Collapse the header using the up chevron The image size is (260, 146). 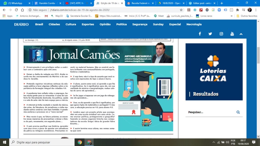[241, 34]
